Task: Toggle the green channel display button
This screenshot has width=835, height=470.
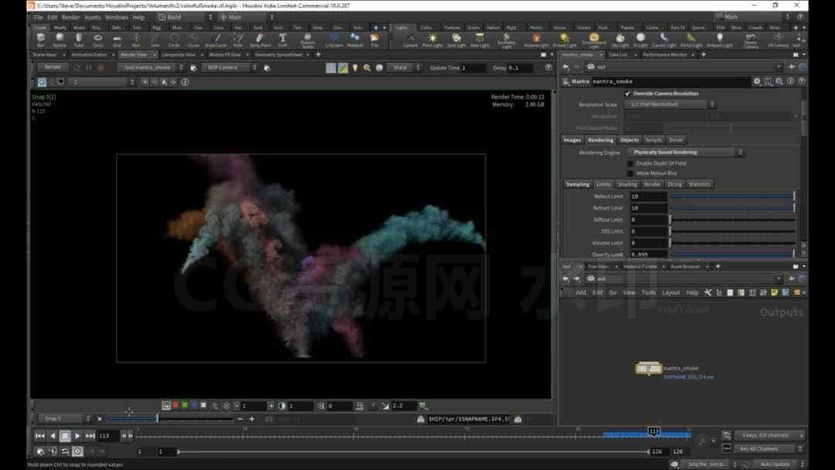Action: pyautogui.click(x=184, y=406)
